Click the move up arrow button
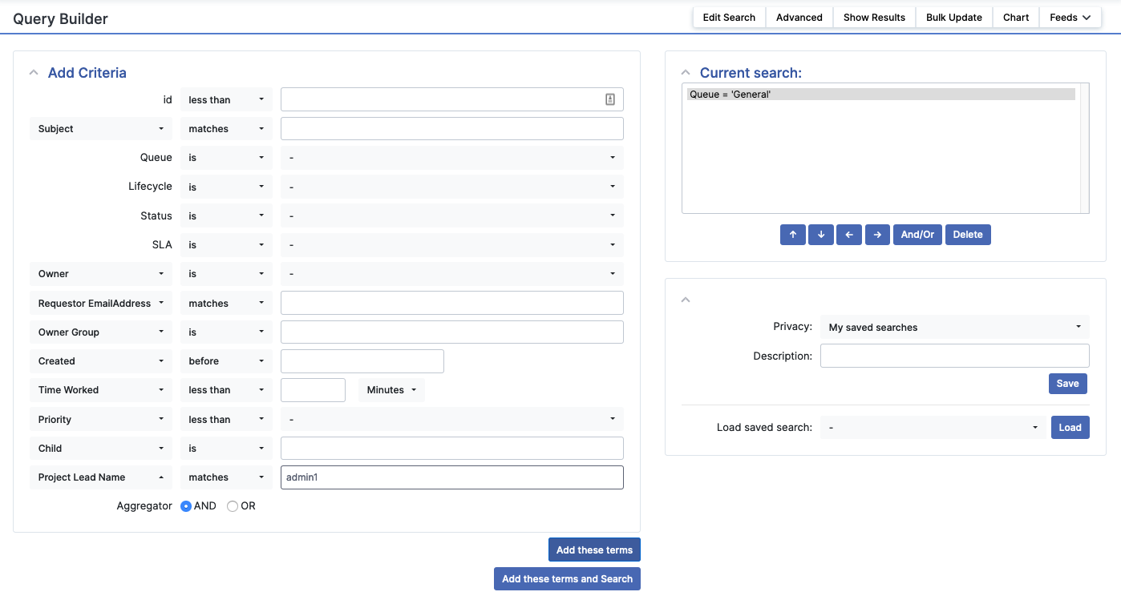1121x608 pixels. (792, 235)
